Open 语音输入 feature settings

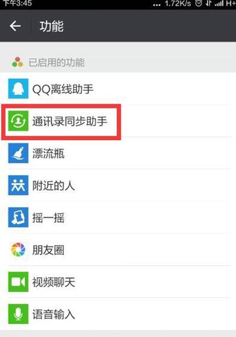(118, 314)
